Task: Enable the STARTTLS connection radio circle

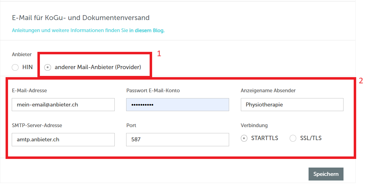Action: [x=244, y=139]
